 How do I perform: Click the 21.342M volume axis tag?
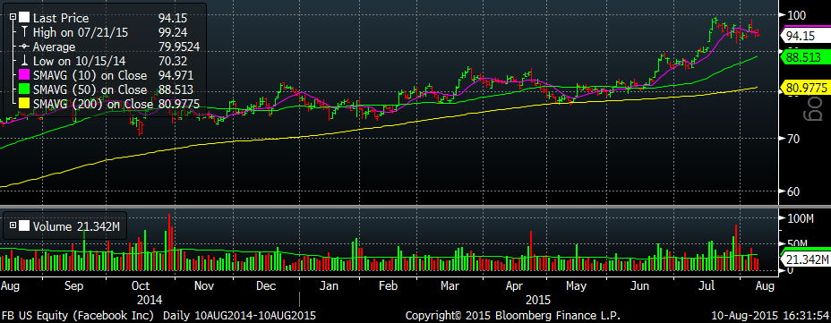tap(805, 259)
